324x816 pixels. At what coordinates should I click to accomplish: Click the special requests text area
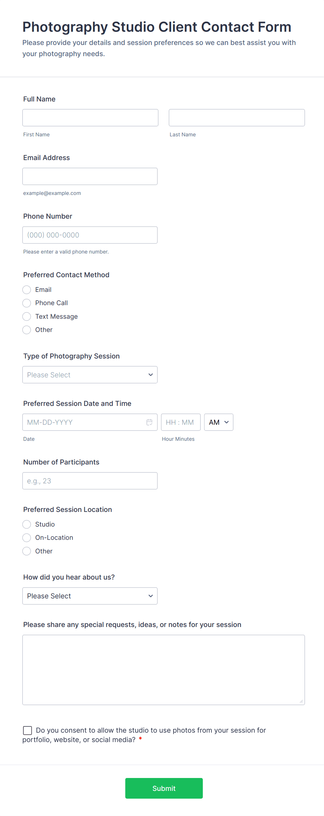pos(163,670)
